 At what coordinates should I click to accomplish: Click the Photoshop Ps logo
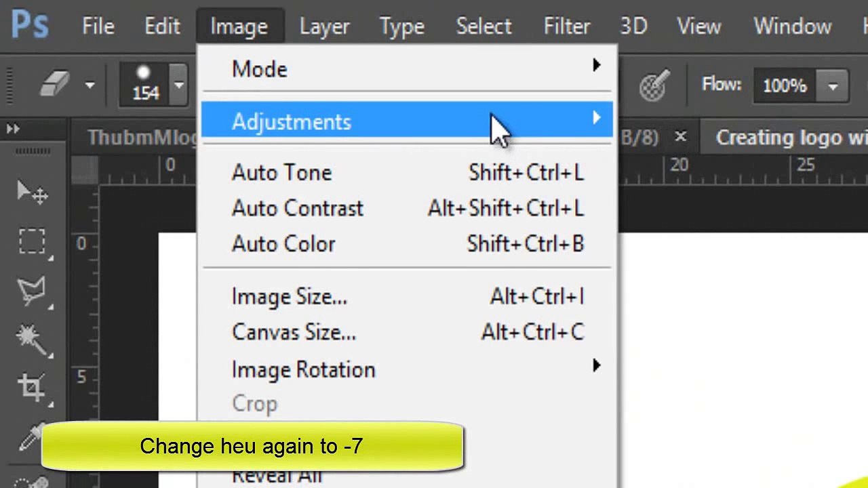(x=30, y=26)
